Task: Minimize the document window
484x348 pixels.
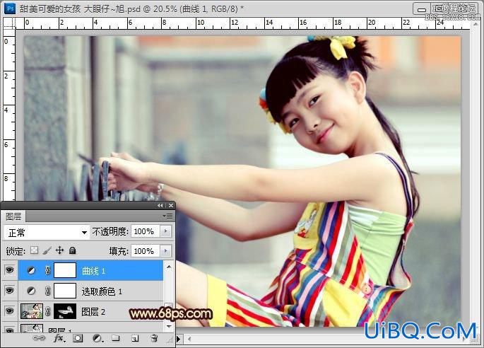Action: (422, 9)
